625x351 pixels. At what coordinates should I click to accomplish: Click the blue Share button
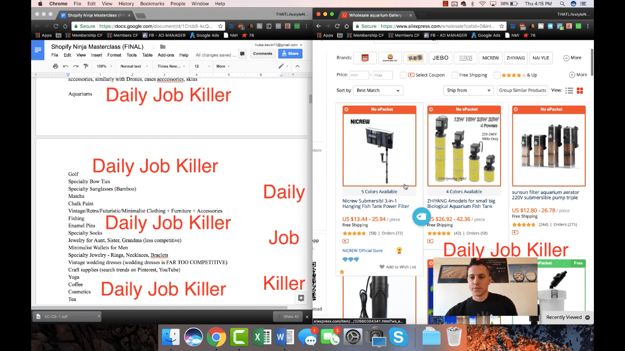pos(290,53)
